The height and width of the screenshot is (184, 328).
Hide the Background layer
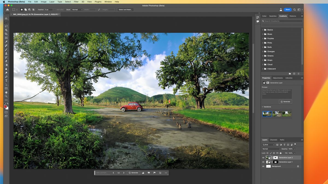pyautogui.click(x=263, y=166)
